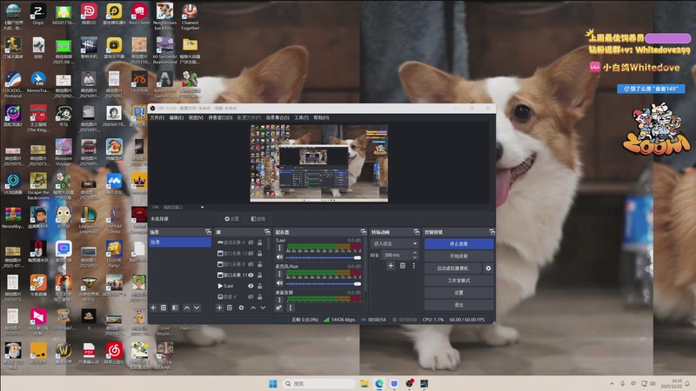Move scene up with the Scenes panel arrow
696x391 pixels.
pyautogui.click(x=187, y=308)
